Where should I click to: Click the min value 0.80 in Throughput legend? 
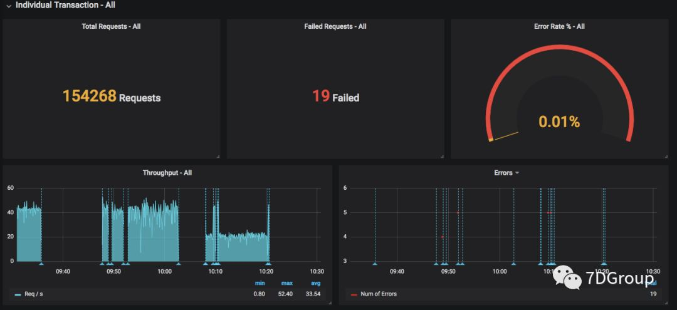tap(259, 294)
